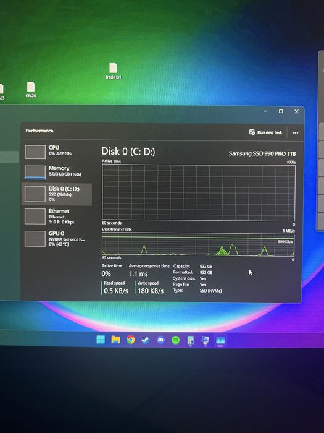Close the Task Manager window
This screenshot has height=433, width=324.
pos(296,111)
